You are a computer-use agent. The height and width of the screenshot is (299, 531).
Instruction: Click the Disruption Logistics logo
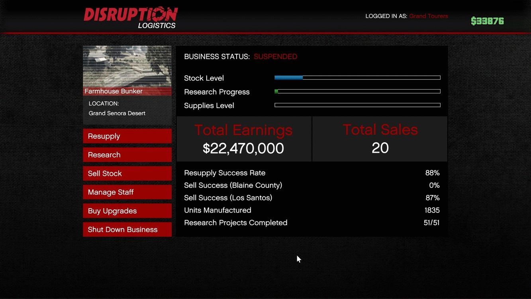(x=130, y=18)
